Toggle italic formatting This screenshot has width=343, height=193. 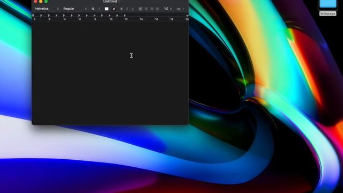(x=127, y=9)
